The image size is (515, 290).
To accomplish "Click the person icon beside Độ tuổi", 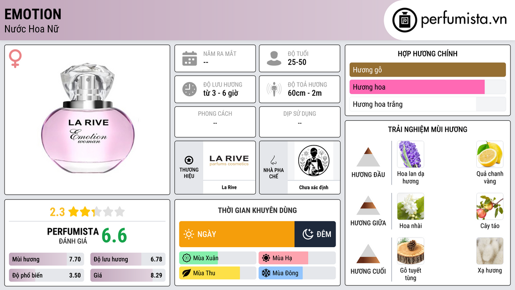I will pyautogui.click(x=274, y=58).
